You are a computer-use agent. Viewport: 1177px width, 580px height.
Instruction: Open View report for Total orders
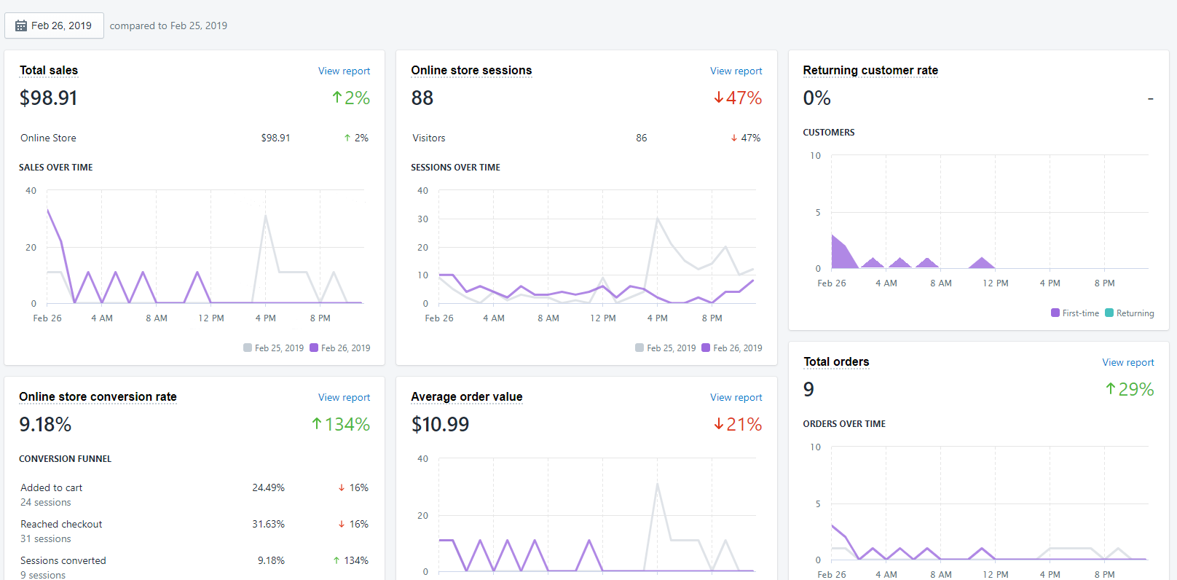[1127, 362]
